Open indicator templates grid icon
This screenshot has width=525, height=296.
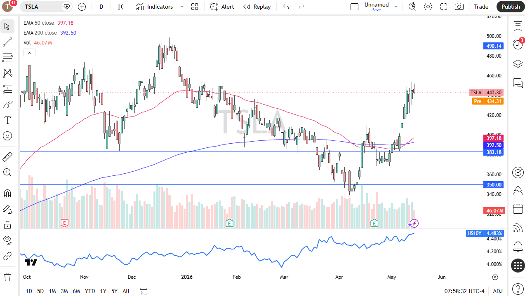[195, 7]
